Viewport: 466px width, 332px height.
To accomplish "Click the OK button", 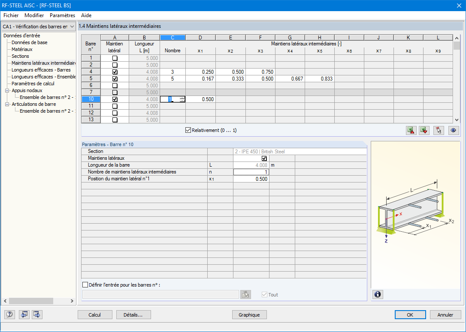I will point(410,315).
